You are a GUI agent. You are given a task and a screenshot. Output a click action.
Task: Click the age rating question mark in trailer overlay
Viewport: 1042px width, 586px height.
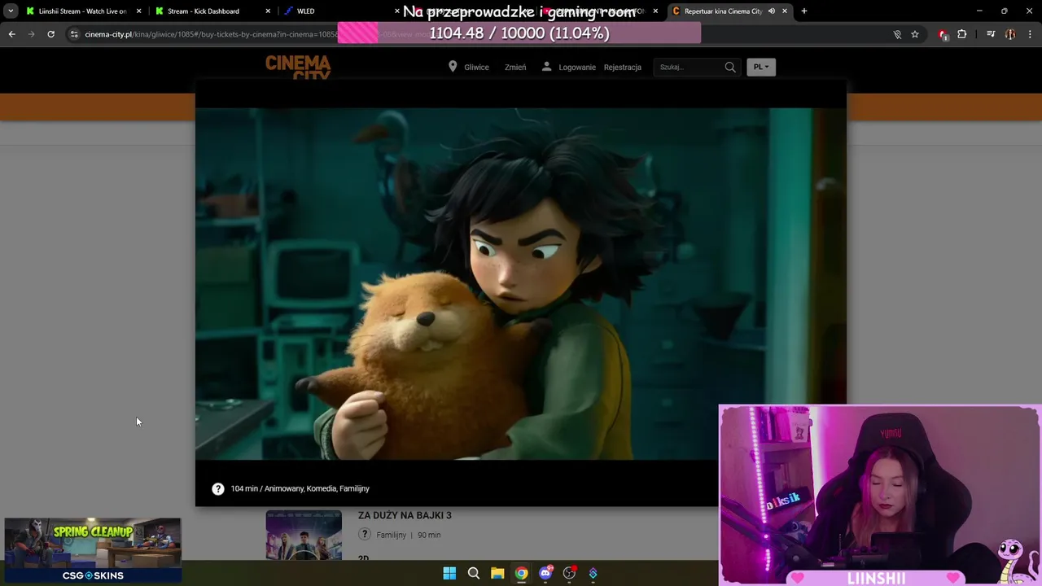tap(217, 488)
